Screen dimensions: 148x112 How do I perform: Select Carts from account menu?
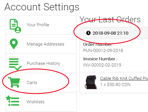(x=41, y=83)
